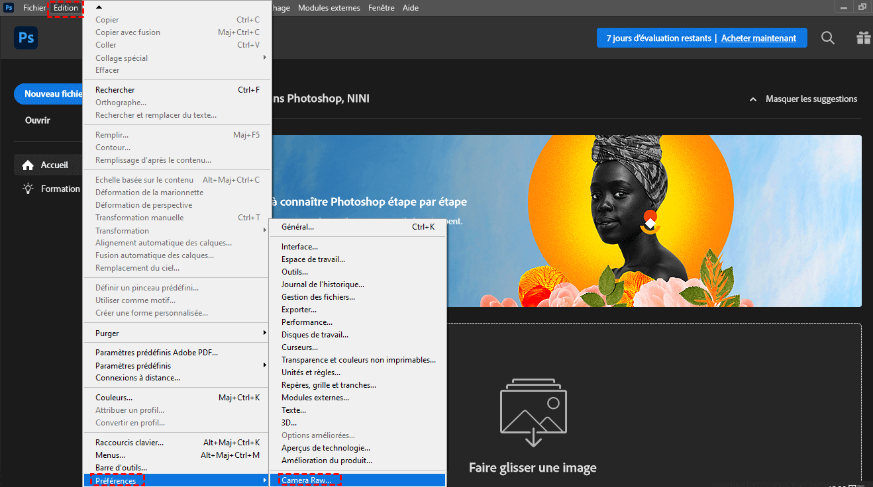Collapse suggestions with Masquer les suggestions chevron

pyautogui.click(x=752, y=99)
